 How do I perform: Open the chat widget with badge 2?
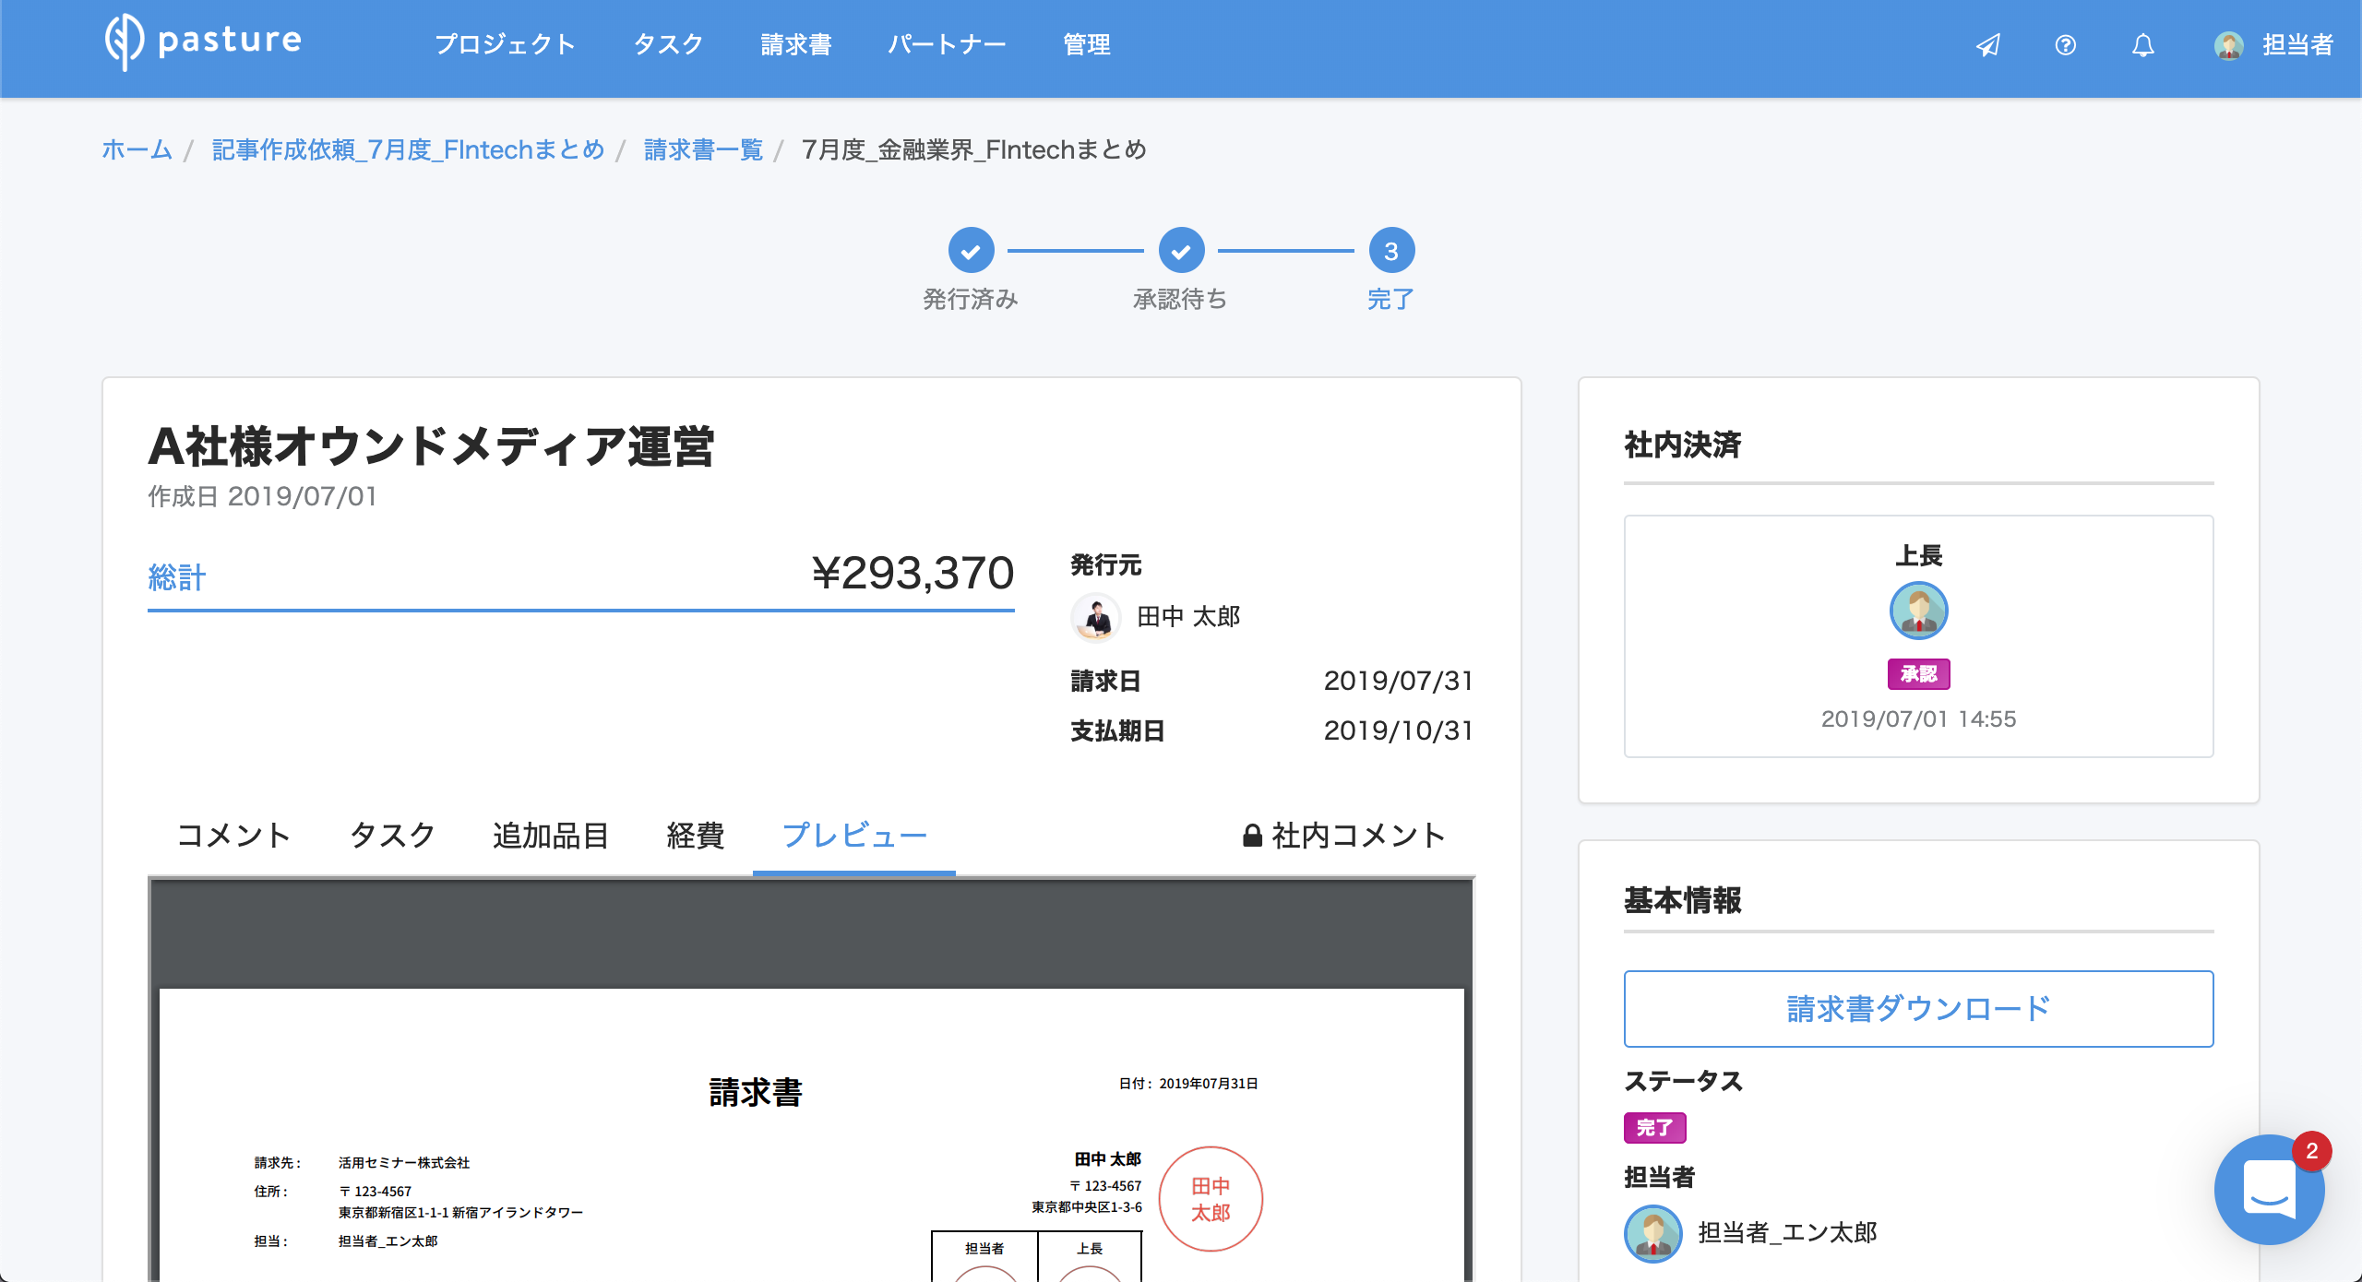pos(2269,1190)
